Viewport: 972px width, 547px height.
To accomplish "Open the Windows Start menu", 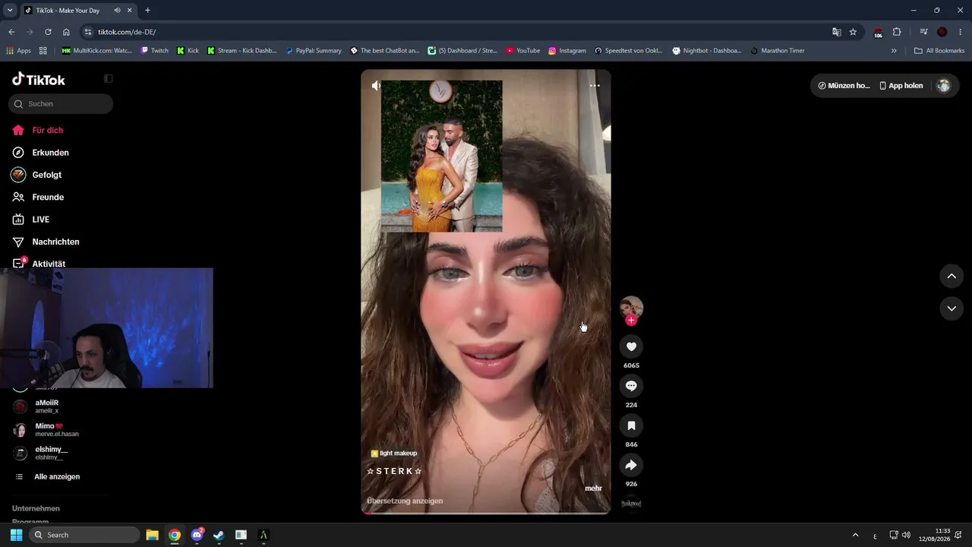I will (16, 535).
